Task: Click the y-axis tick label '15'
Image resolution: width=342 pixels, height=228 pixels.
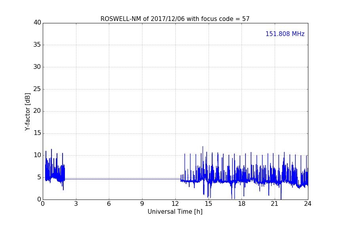Action: (x=37, y=133)
